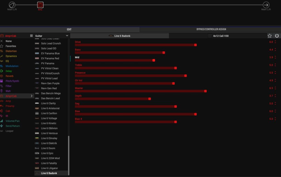Select the Line 6 Doom amp model
This screenshot has width=281, height=177.
click(48, 148)
